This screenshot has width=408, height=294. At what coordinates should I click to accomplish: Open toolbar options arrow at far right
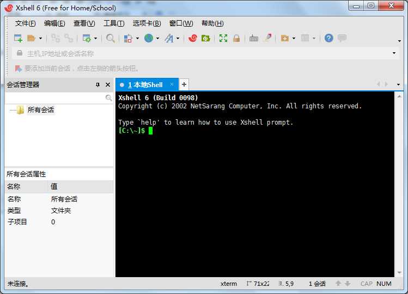click(x=399, y=41)
